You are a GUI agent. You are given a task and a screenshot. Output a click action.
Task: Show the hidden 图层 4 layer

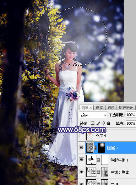(x=82, y=136)
